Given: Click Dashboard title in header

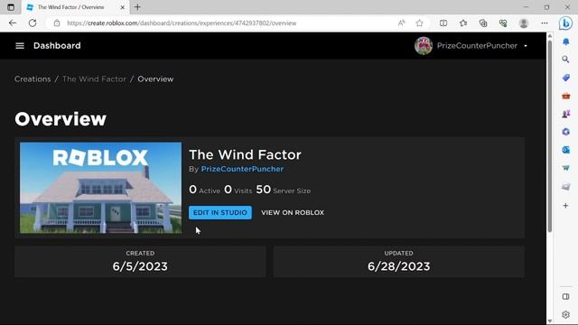Looking at the screenshot, I should click(x=57, y=46).
